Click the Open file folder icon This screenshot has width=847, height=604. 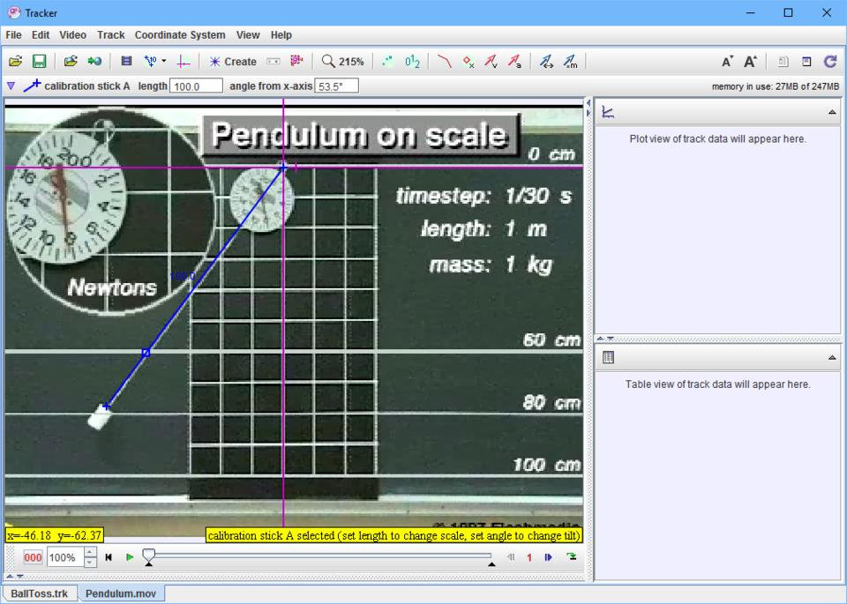[x=15, y=62]
